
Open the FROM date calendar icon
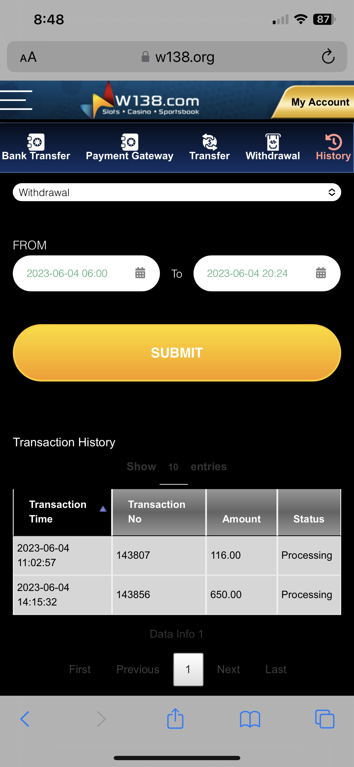coord(140,273)
